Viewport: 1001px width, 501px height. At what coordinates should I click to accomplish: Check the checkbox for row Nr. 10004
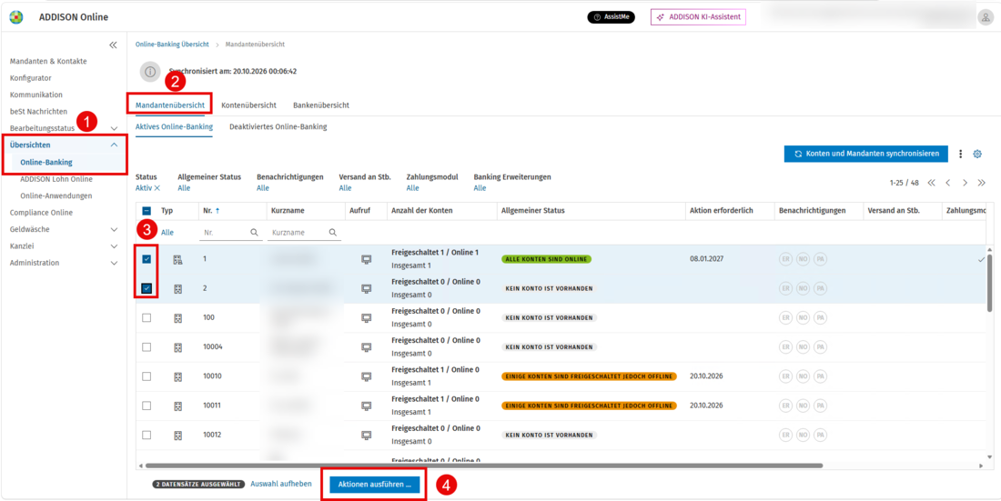147,347
